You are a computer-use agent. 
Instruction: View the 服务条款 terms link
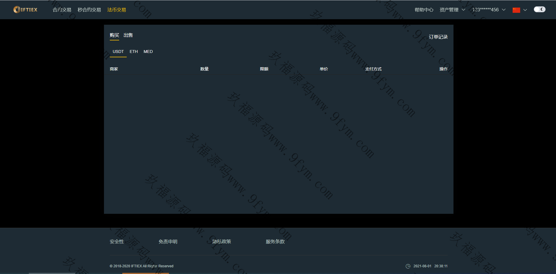[x=275, y=242]
